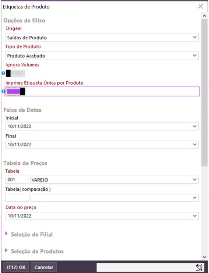Click the (F12) OK button

click(x=16, y=267)
